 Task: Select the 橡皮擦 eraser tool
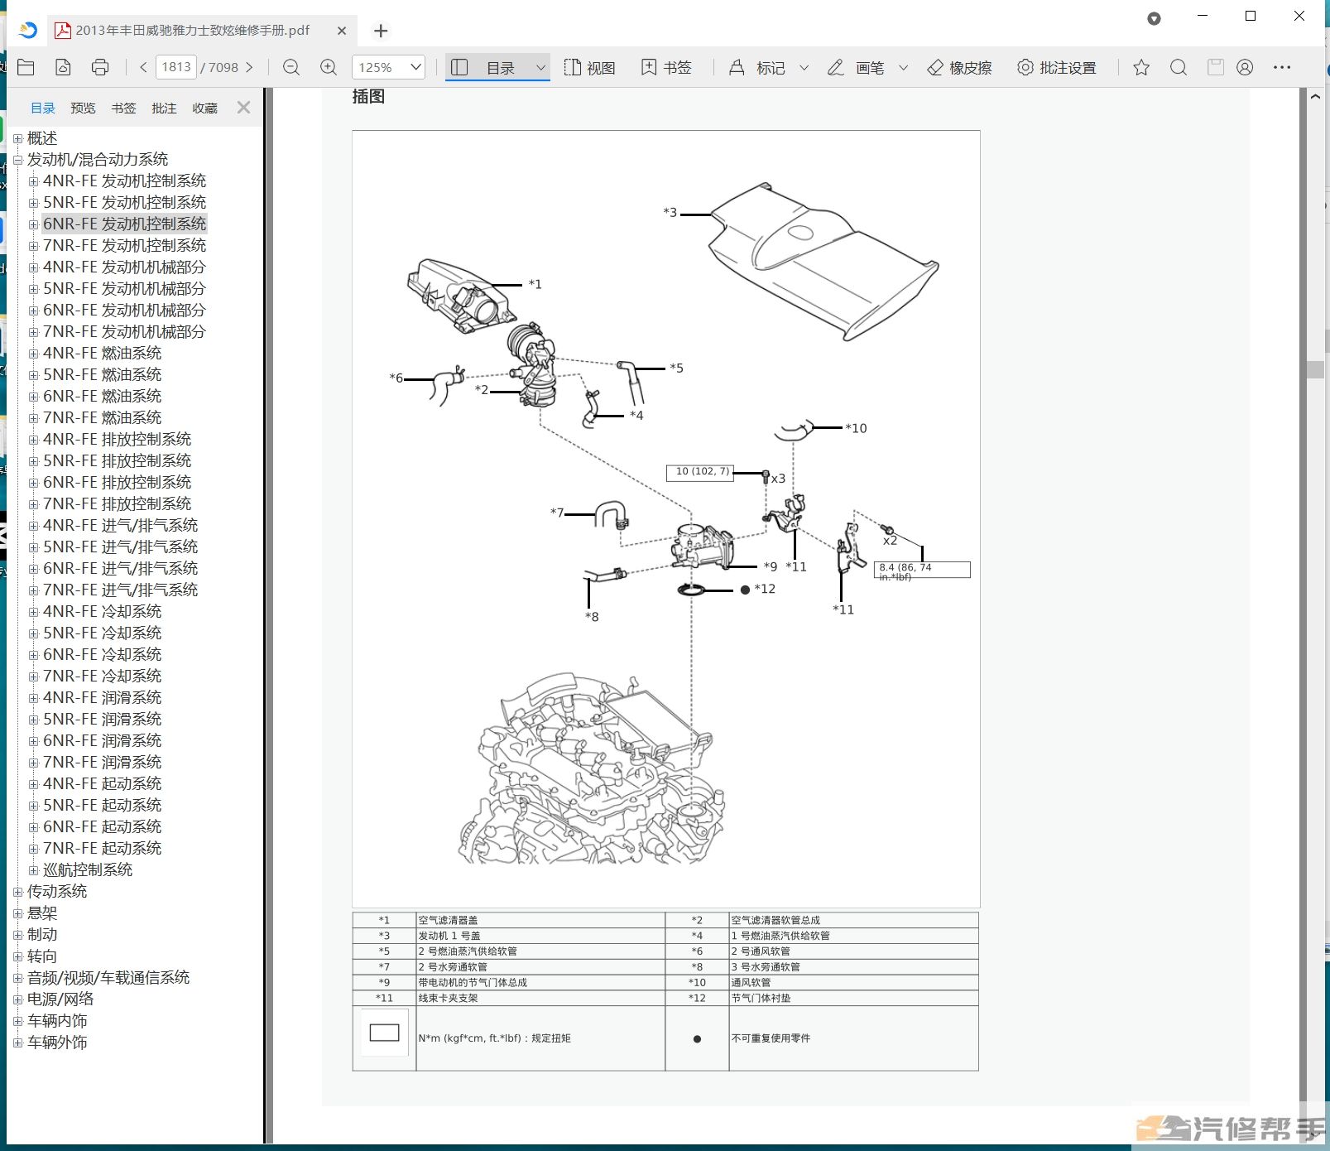click(959, 68)
